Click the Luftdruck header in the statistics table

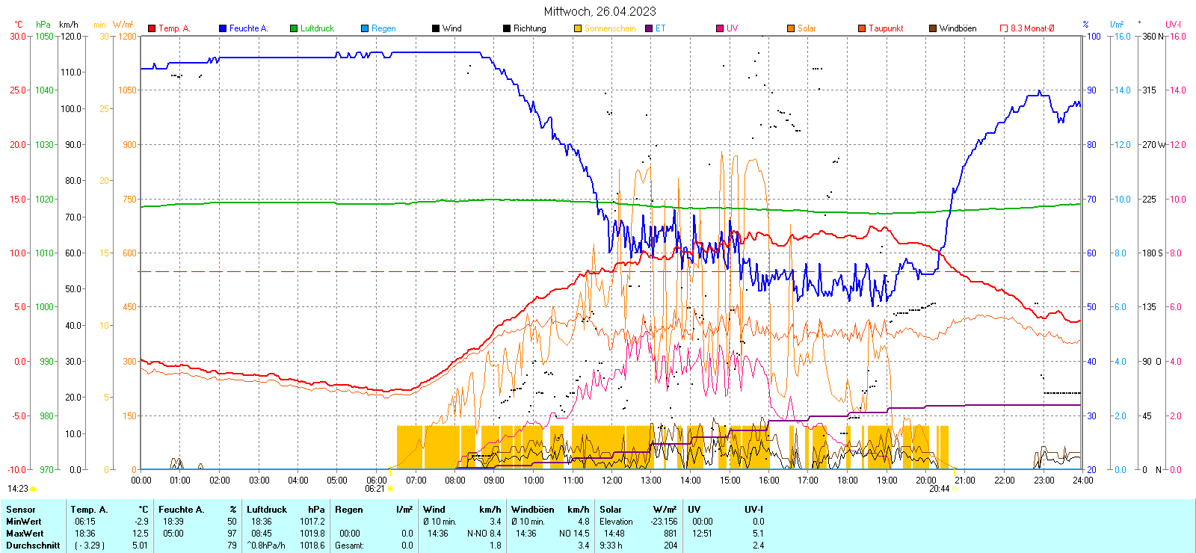coord(267,510)
